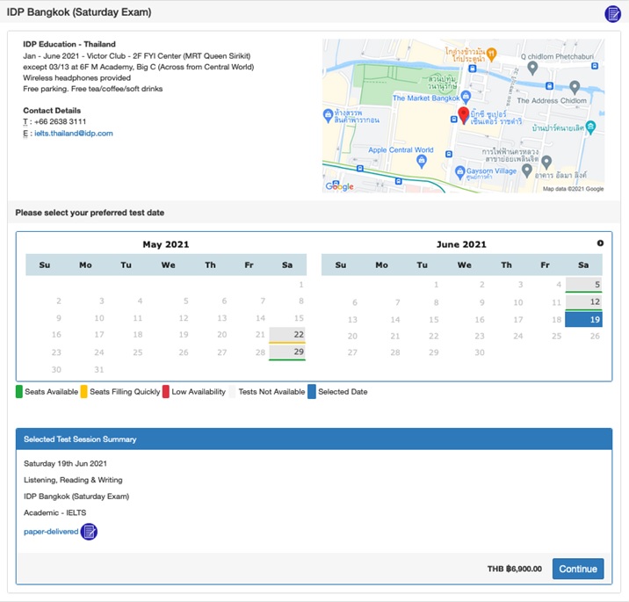The width and height of the screenshot is (629, 602).
Task: Click the 'June 2021' calendar title
Action: click(461, 244)
